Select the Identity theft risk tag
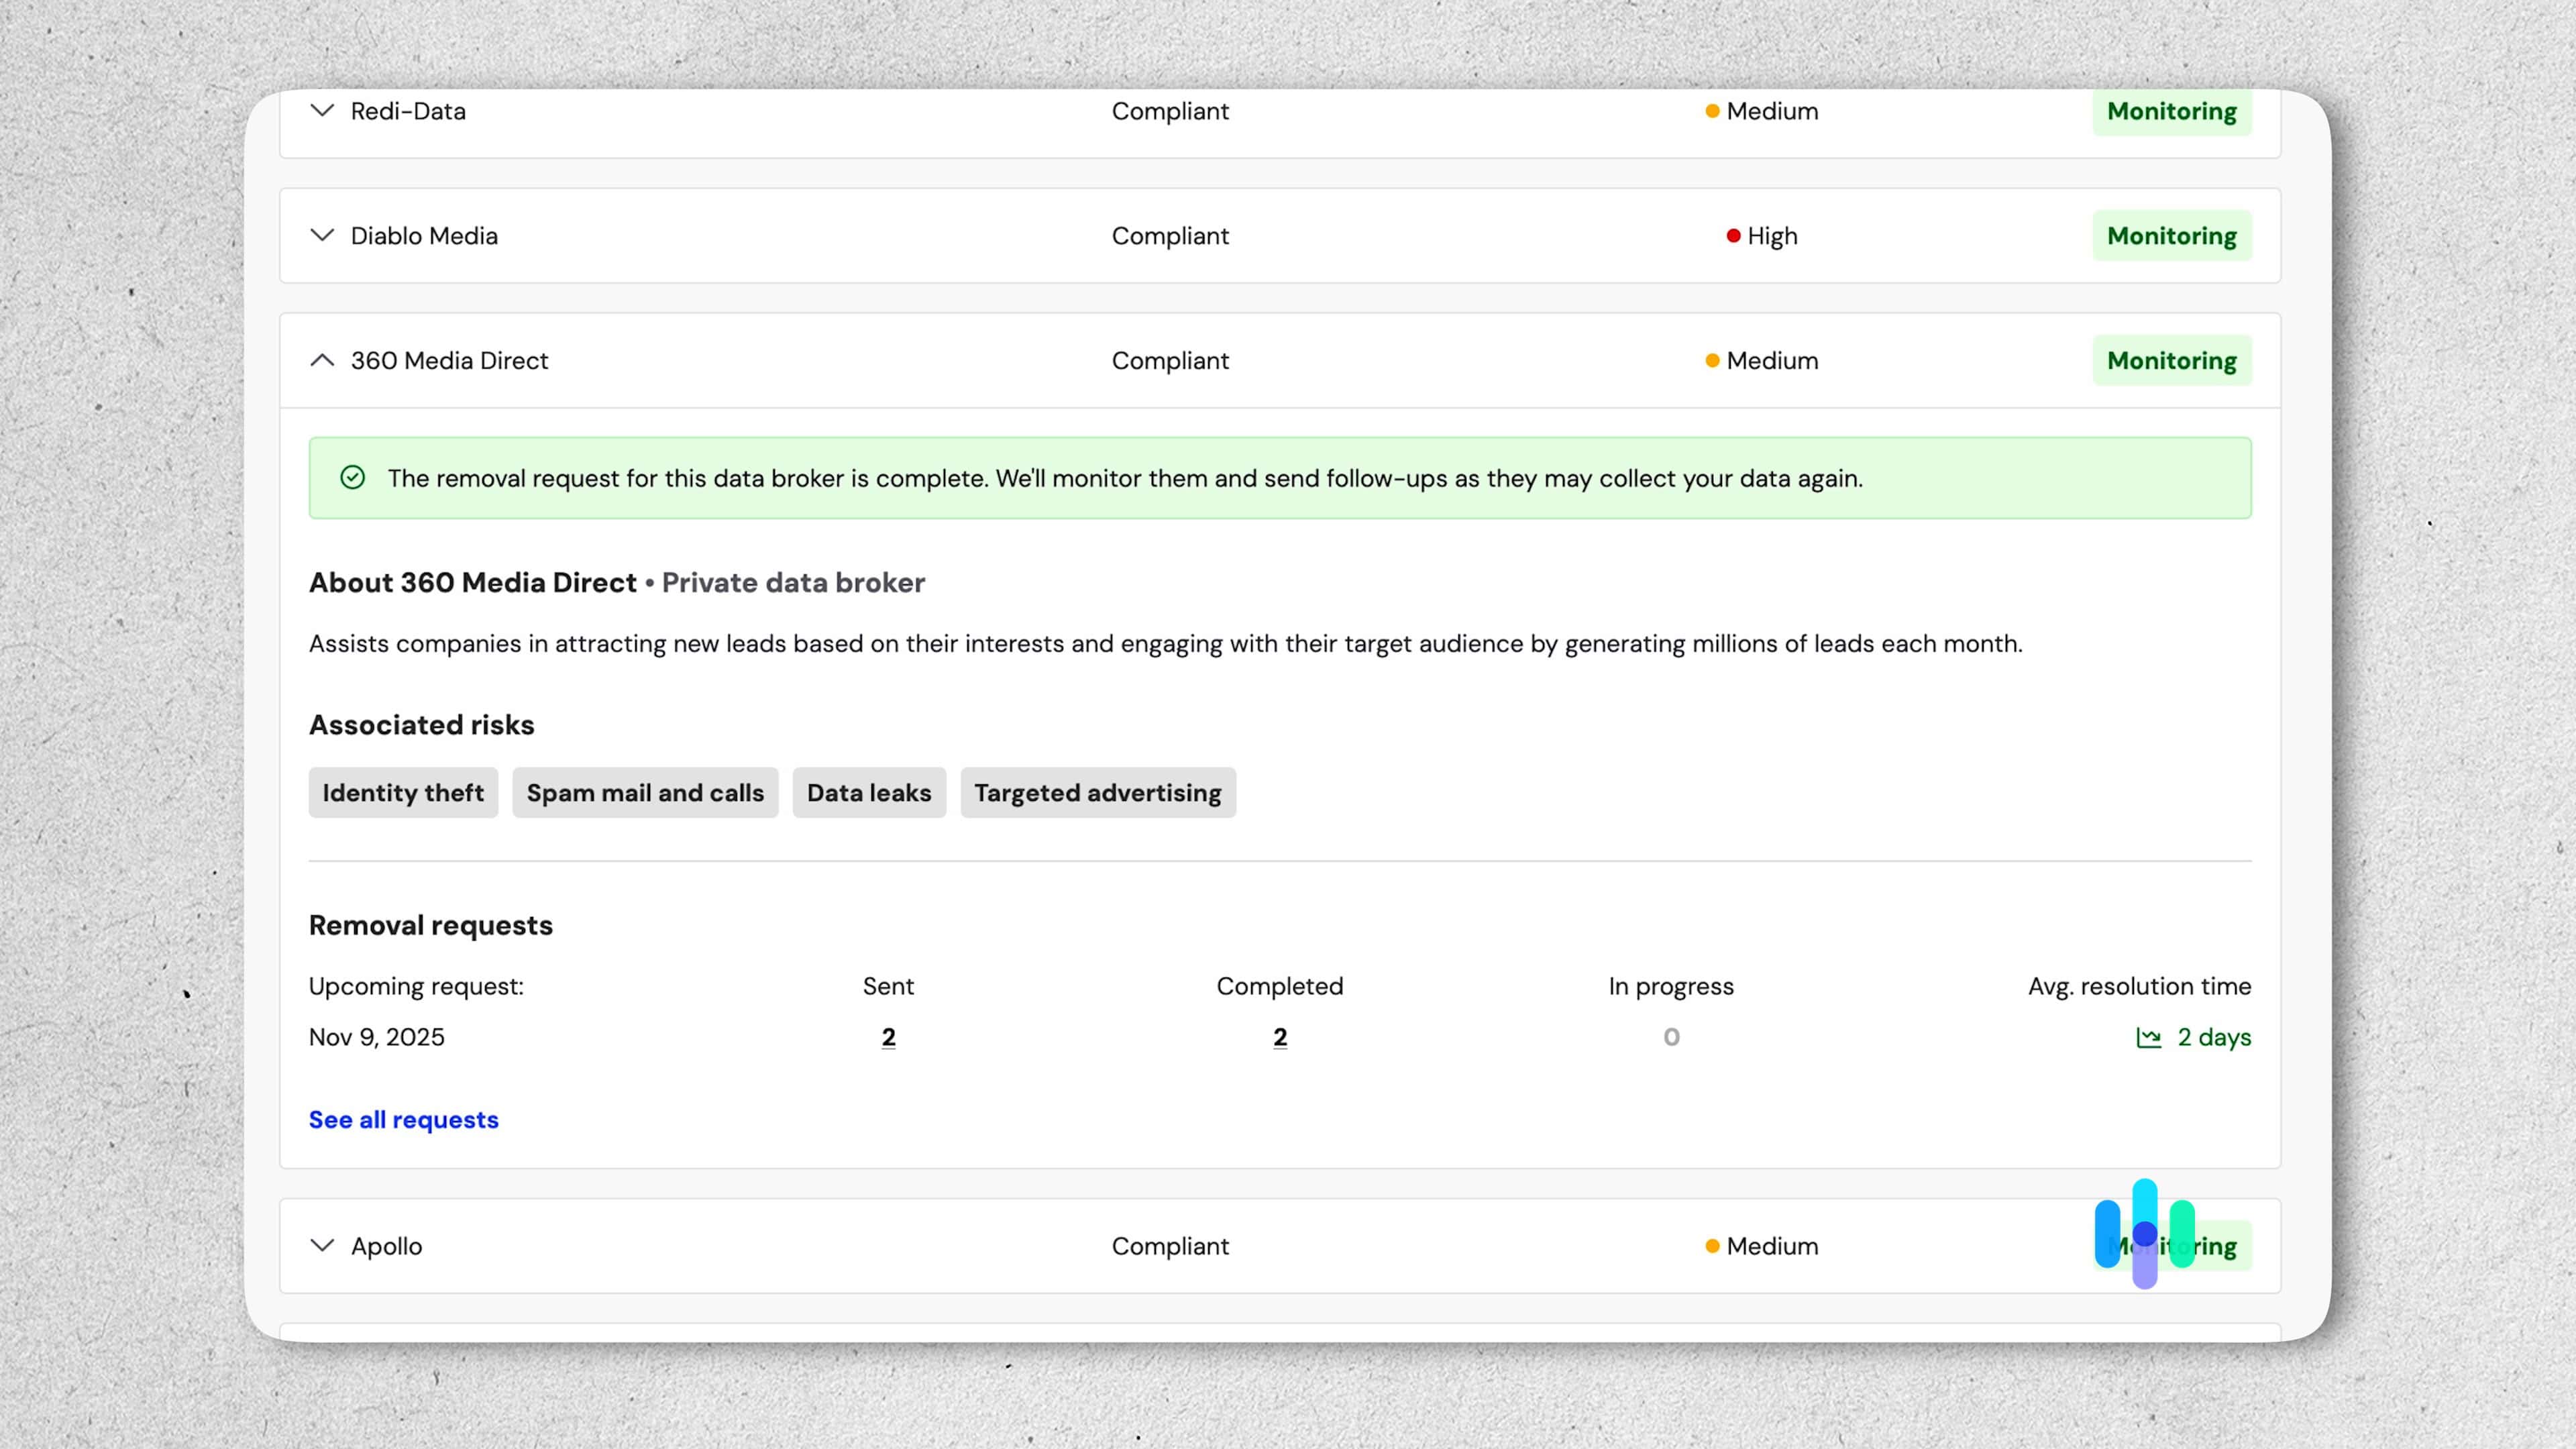Viewport: 2576px width, 1449px height. 402,792
